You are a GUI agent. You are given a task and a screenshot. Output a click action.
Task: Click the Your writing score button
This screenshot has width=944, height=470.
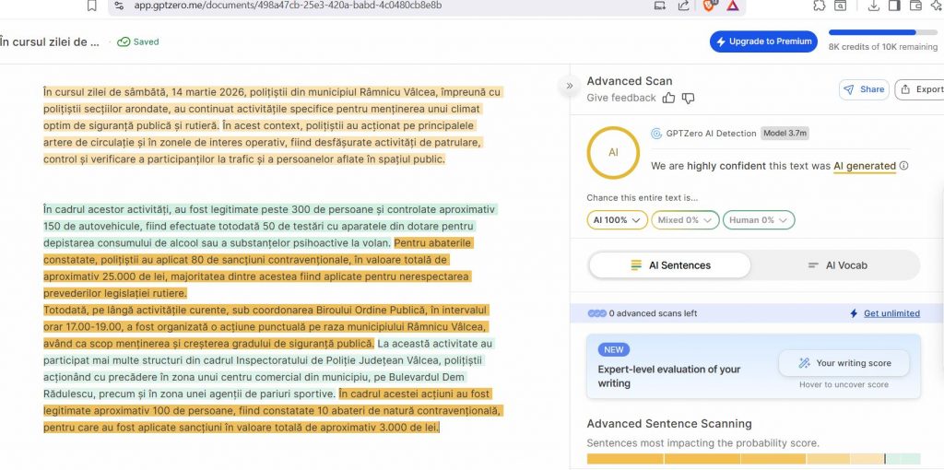pyautogui.click(x=843, y=363)
